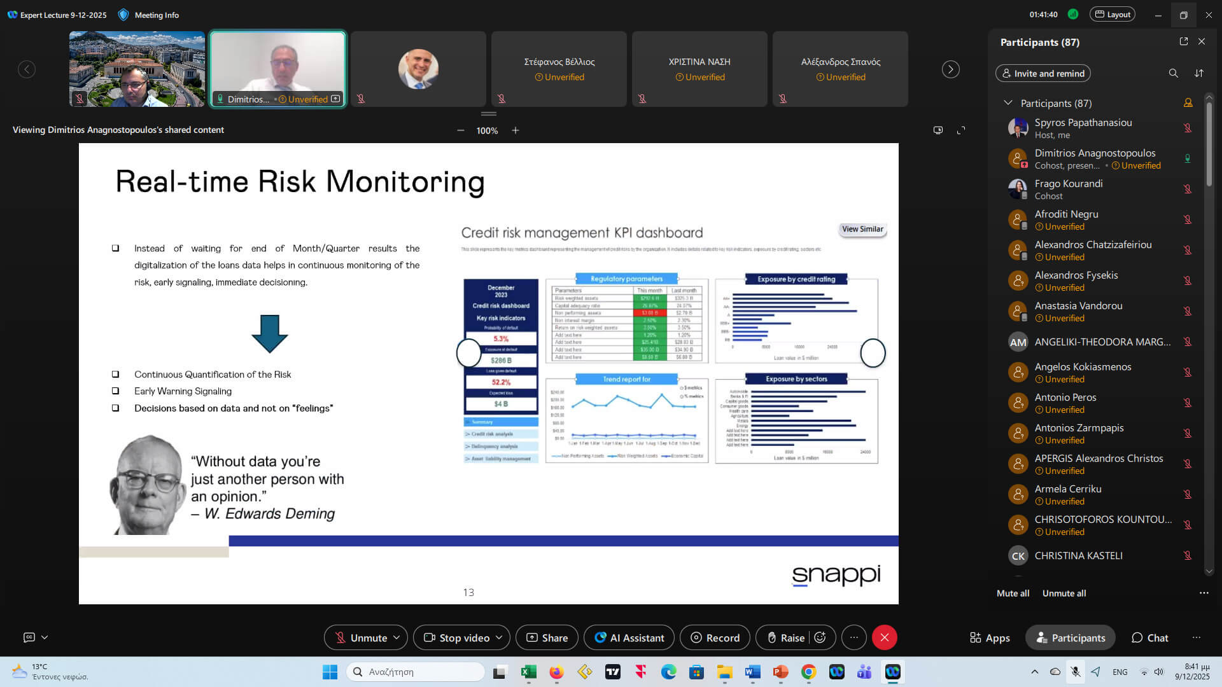Open the Apps panel
The image size is (1222, 687).
click(x=990, y=637)
